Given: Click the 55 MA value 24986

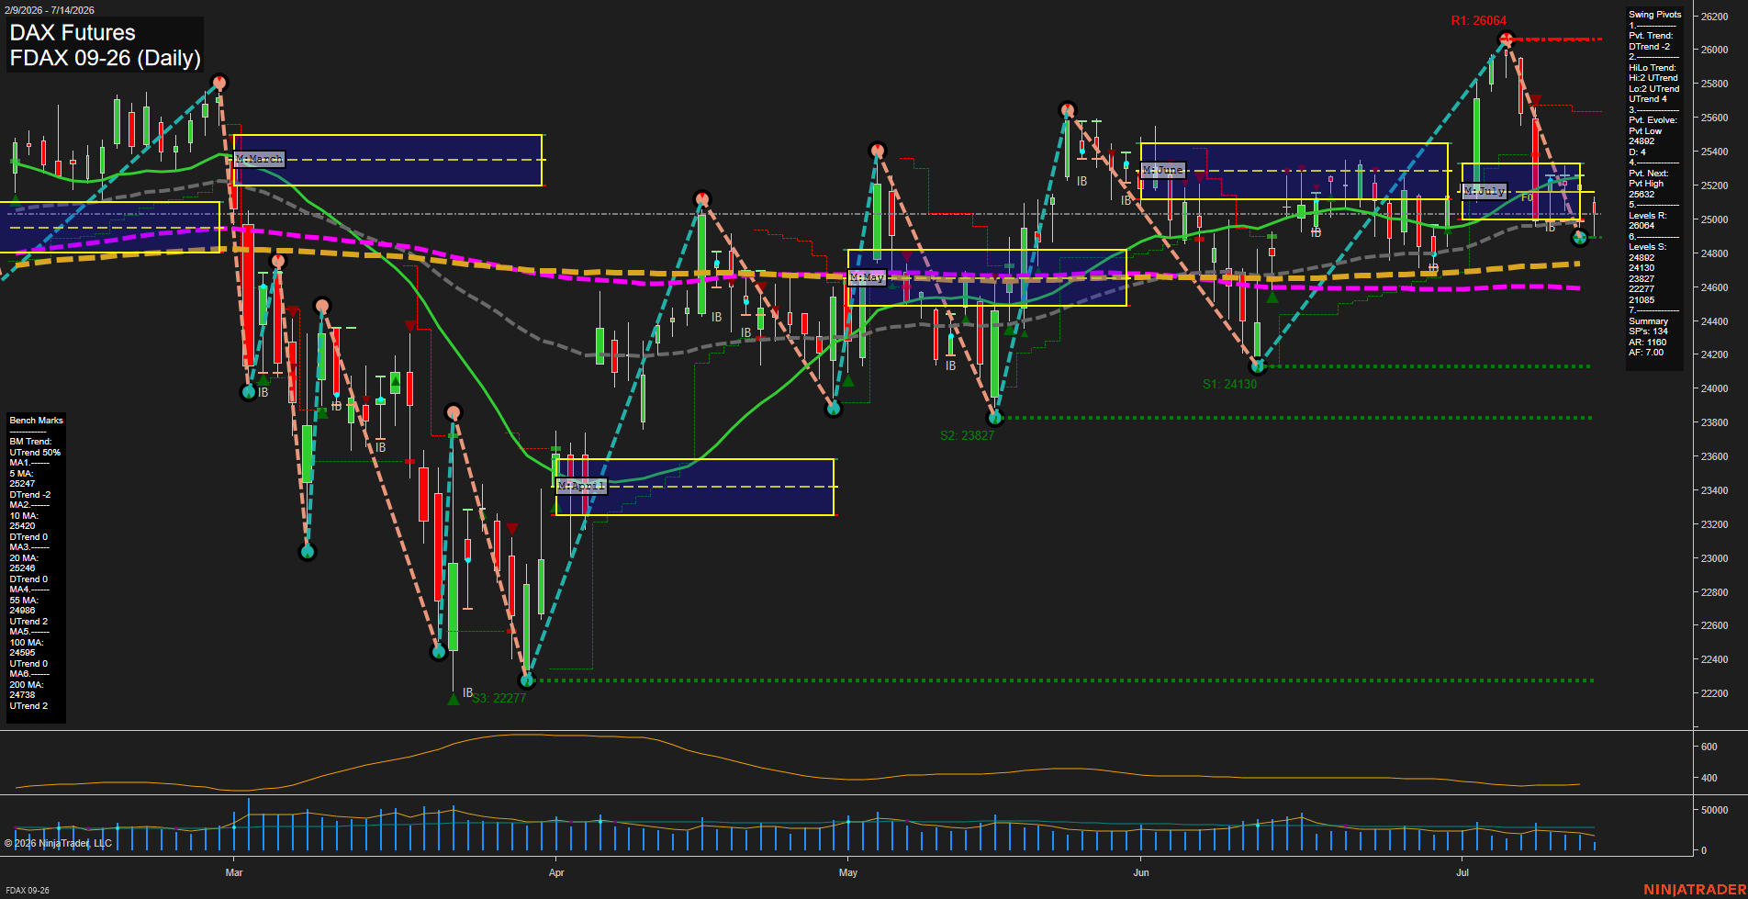Looking at the screenshot, I should [22, 611].
